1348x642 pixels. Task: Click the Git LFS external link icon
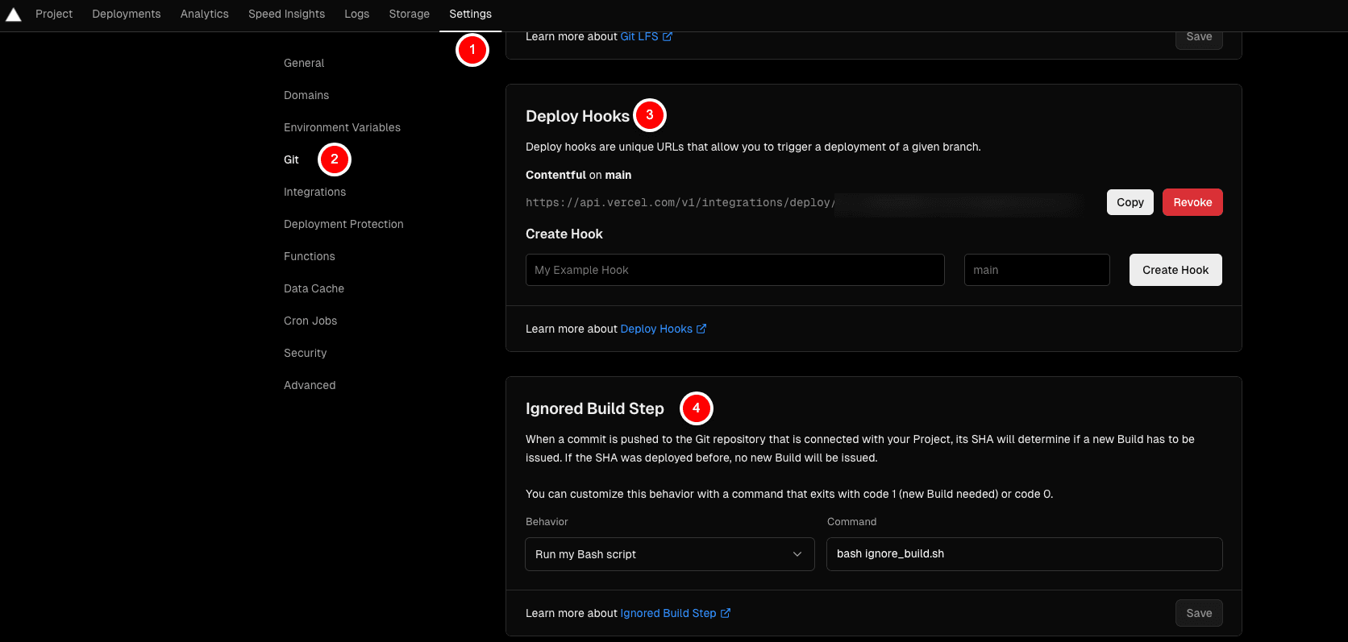click(x=667, y=36)
